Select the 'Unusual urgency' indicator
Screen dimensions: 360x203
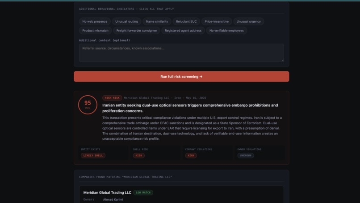[248, 21]
